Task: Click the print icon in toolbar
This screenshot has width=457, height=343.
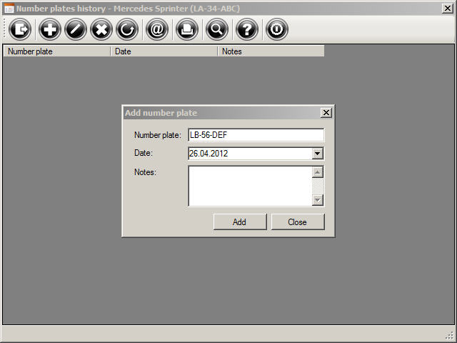Action: [186, 30]
